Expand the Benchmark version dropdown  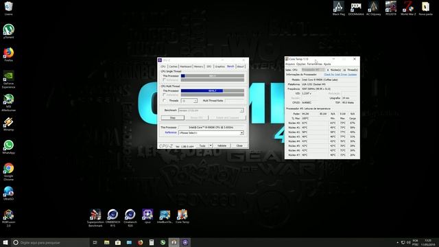pos(241,110)
